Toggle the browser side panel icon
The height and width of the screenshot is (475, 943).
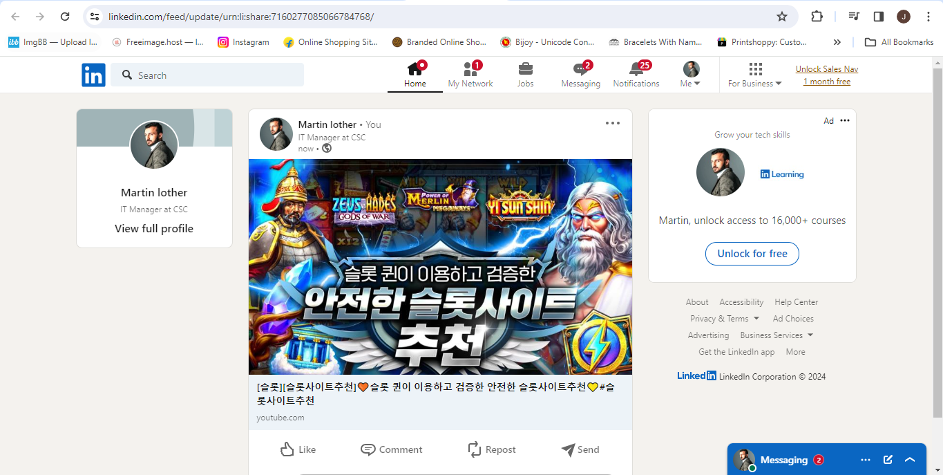pyautogui.click(x=879, y=17)
